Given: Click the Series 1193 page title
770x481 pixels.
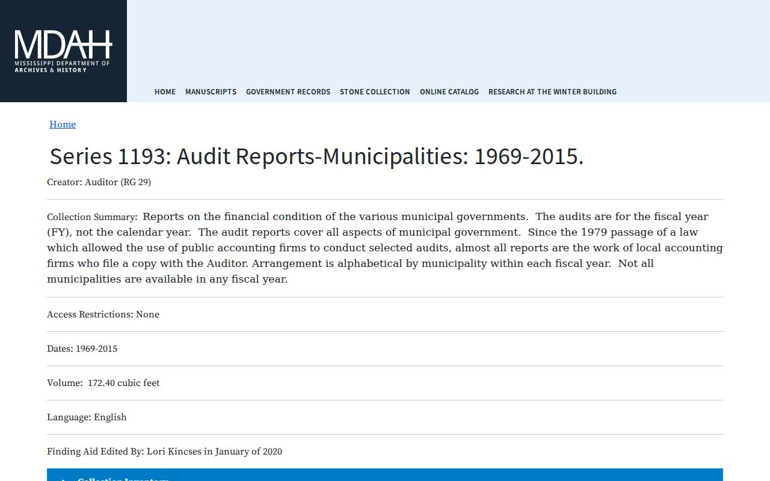Looking at the screenshot, I should pyautogui.click(x=316, y=156).
